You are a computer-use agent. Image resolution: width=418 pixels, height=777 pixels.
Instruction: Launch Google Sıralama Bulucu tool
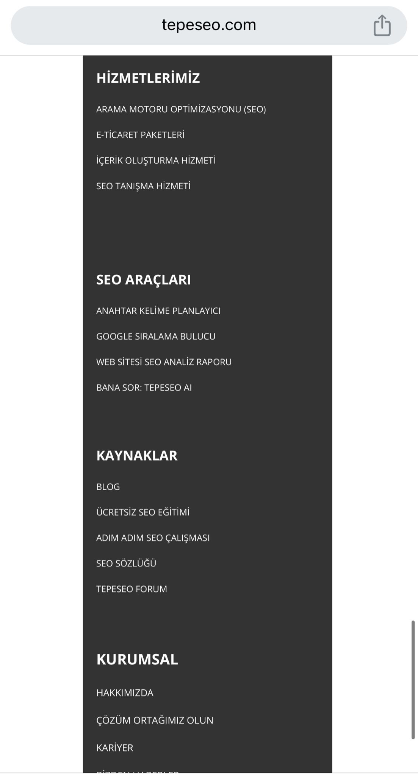[x=156, y=337]
